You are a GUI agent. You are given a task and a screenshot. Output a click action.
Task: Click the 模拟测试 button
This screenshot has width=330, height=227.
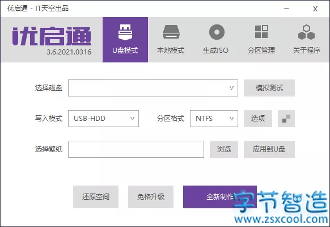click(x=269, y=88)
